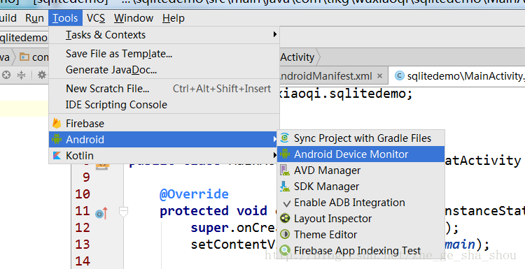Close the AndroidManifest.xml tab
The width and height of the screenshot is (525, 269).
(x=379, y=76)
